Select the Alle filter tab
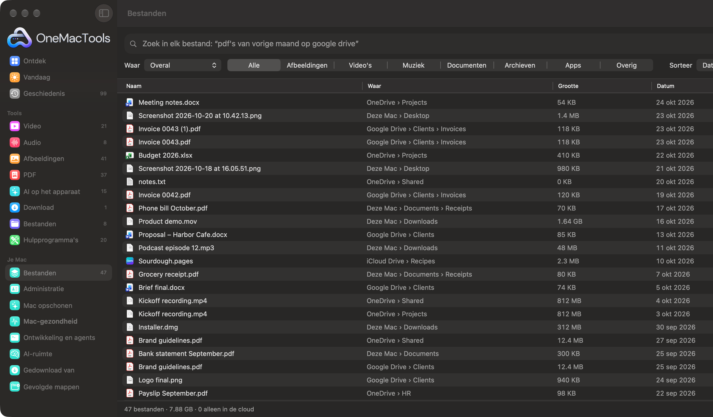The image size is (713, 417). 254,65
